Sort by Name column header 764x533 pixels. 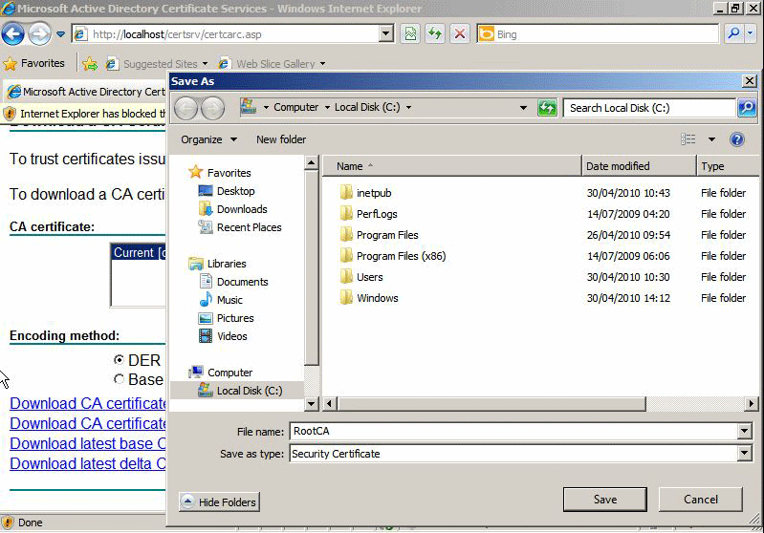(x=451, y=166)
